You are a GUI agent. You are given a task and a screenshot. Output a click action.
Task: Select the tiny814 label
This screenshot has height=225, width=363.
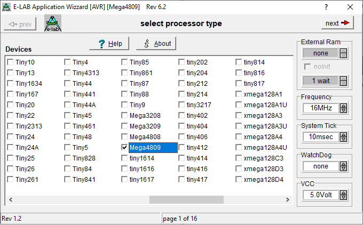(254, 62)
